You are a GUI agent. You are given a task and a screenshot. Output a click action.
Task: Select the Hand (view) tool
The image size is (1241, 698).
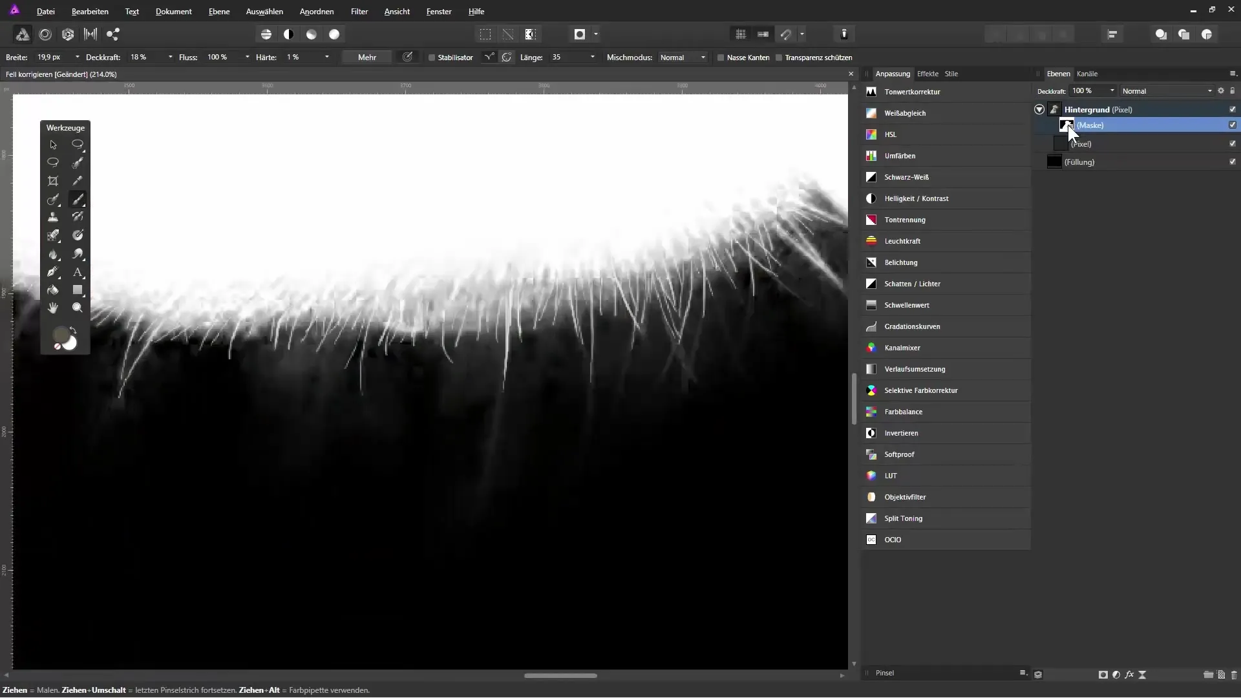pyautogui.click(x=53, y=308)
